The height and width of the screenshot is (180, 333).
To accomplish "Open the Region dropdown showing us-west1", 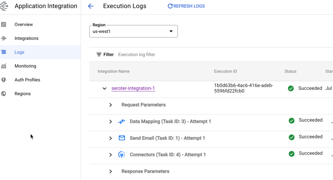I will (134, 31).
